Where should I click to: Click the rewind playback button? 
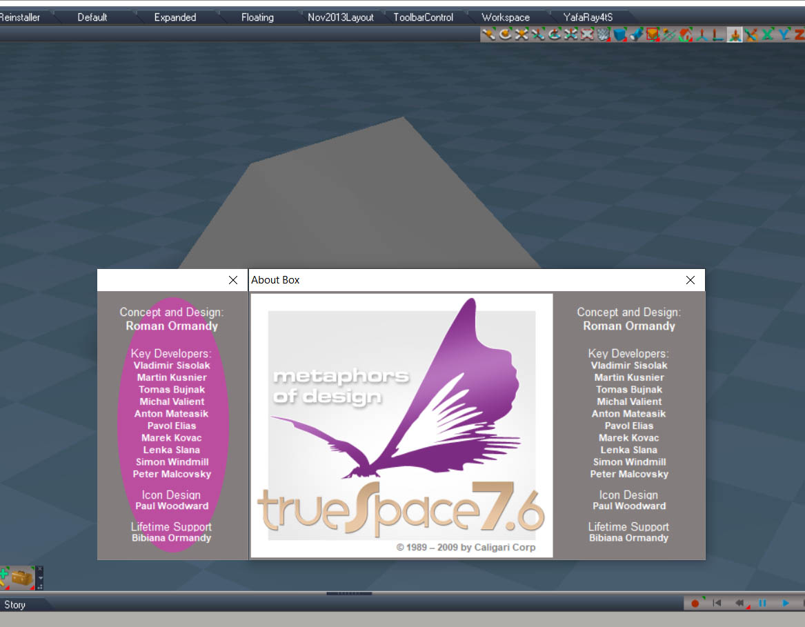(739, 603)
